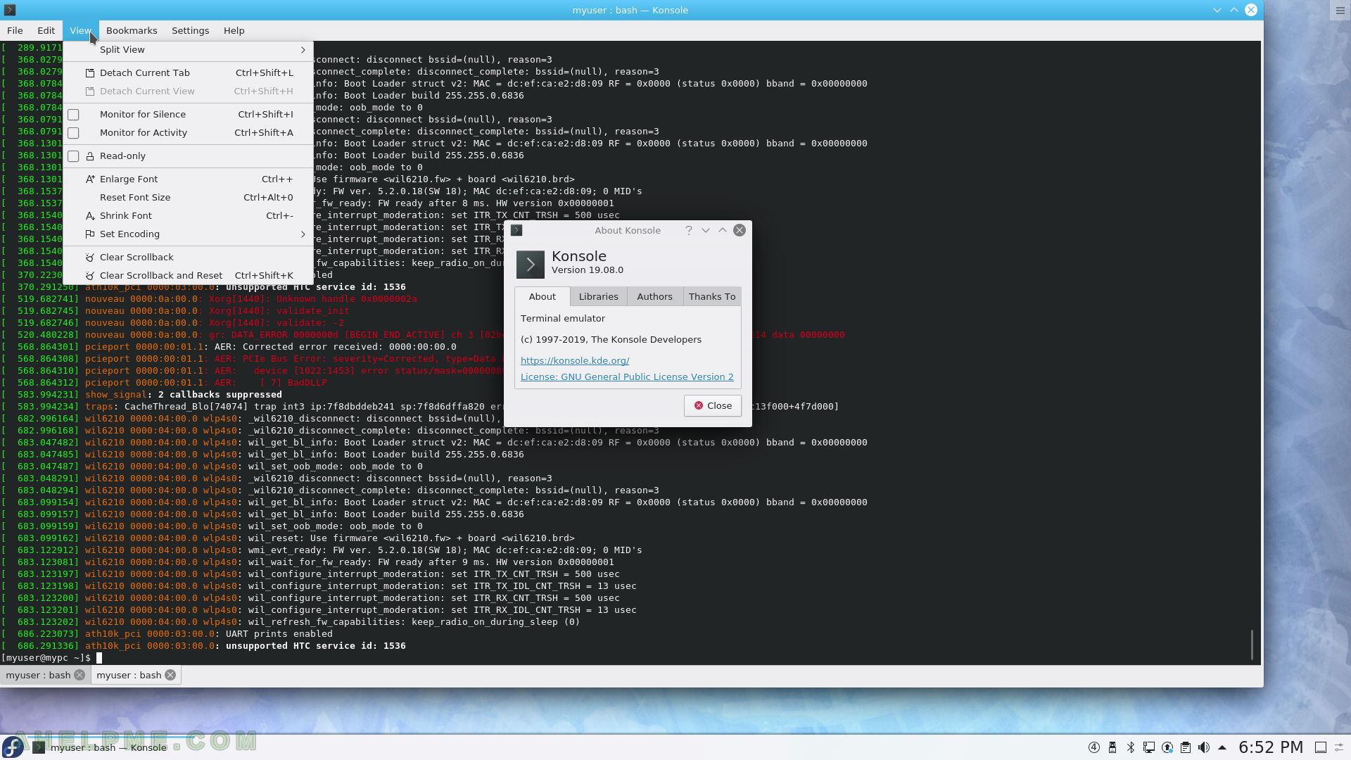Click the Konsole taskbar entry icon

(x=39, y=747)
